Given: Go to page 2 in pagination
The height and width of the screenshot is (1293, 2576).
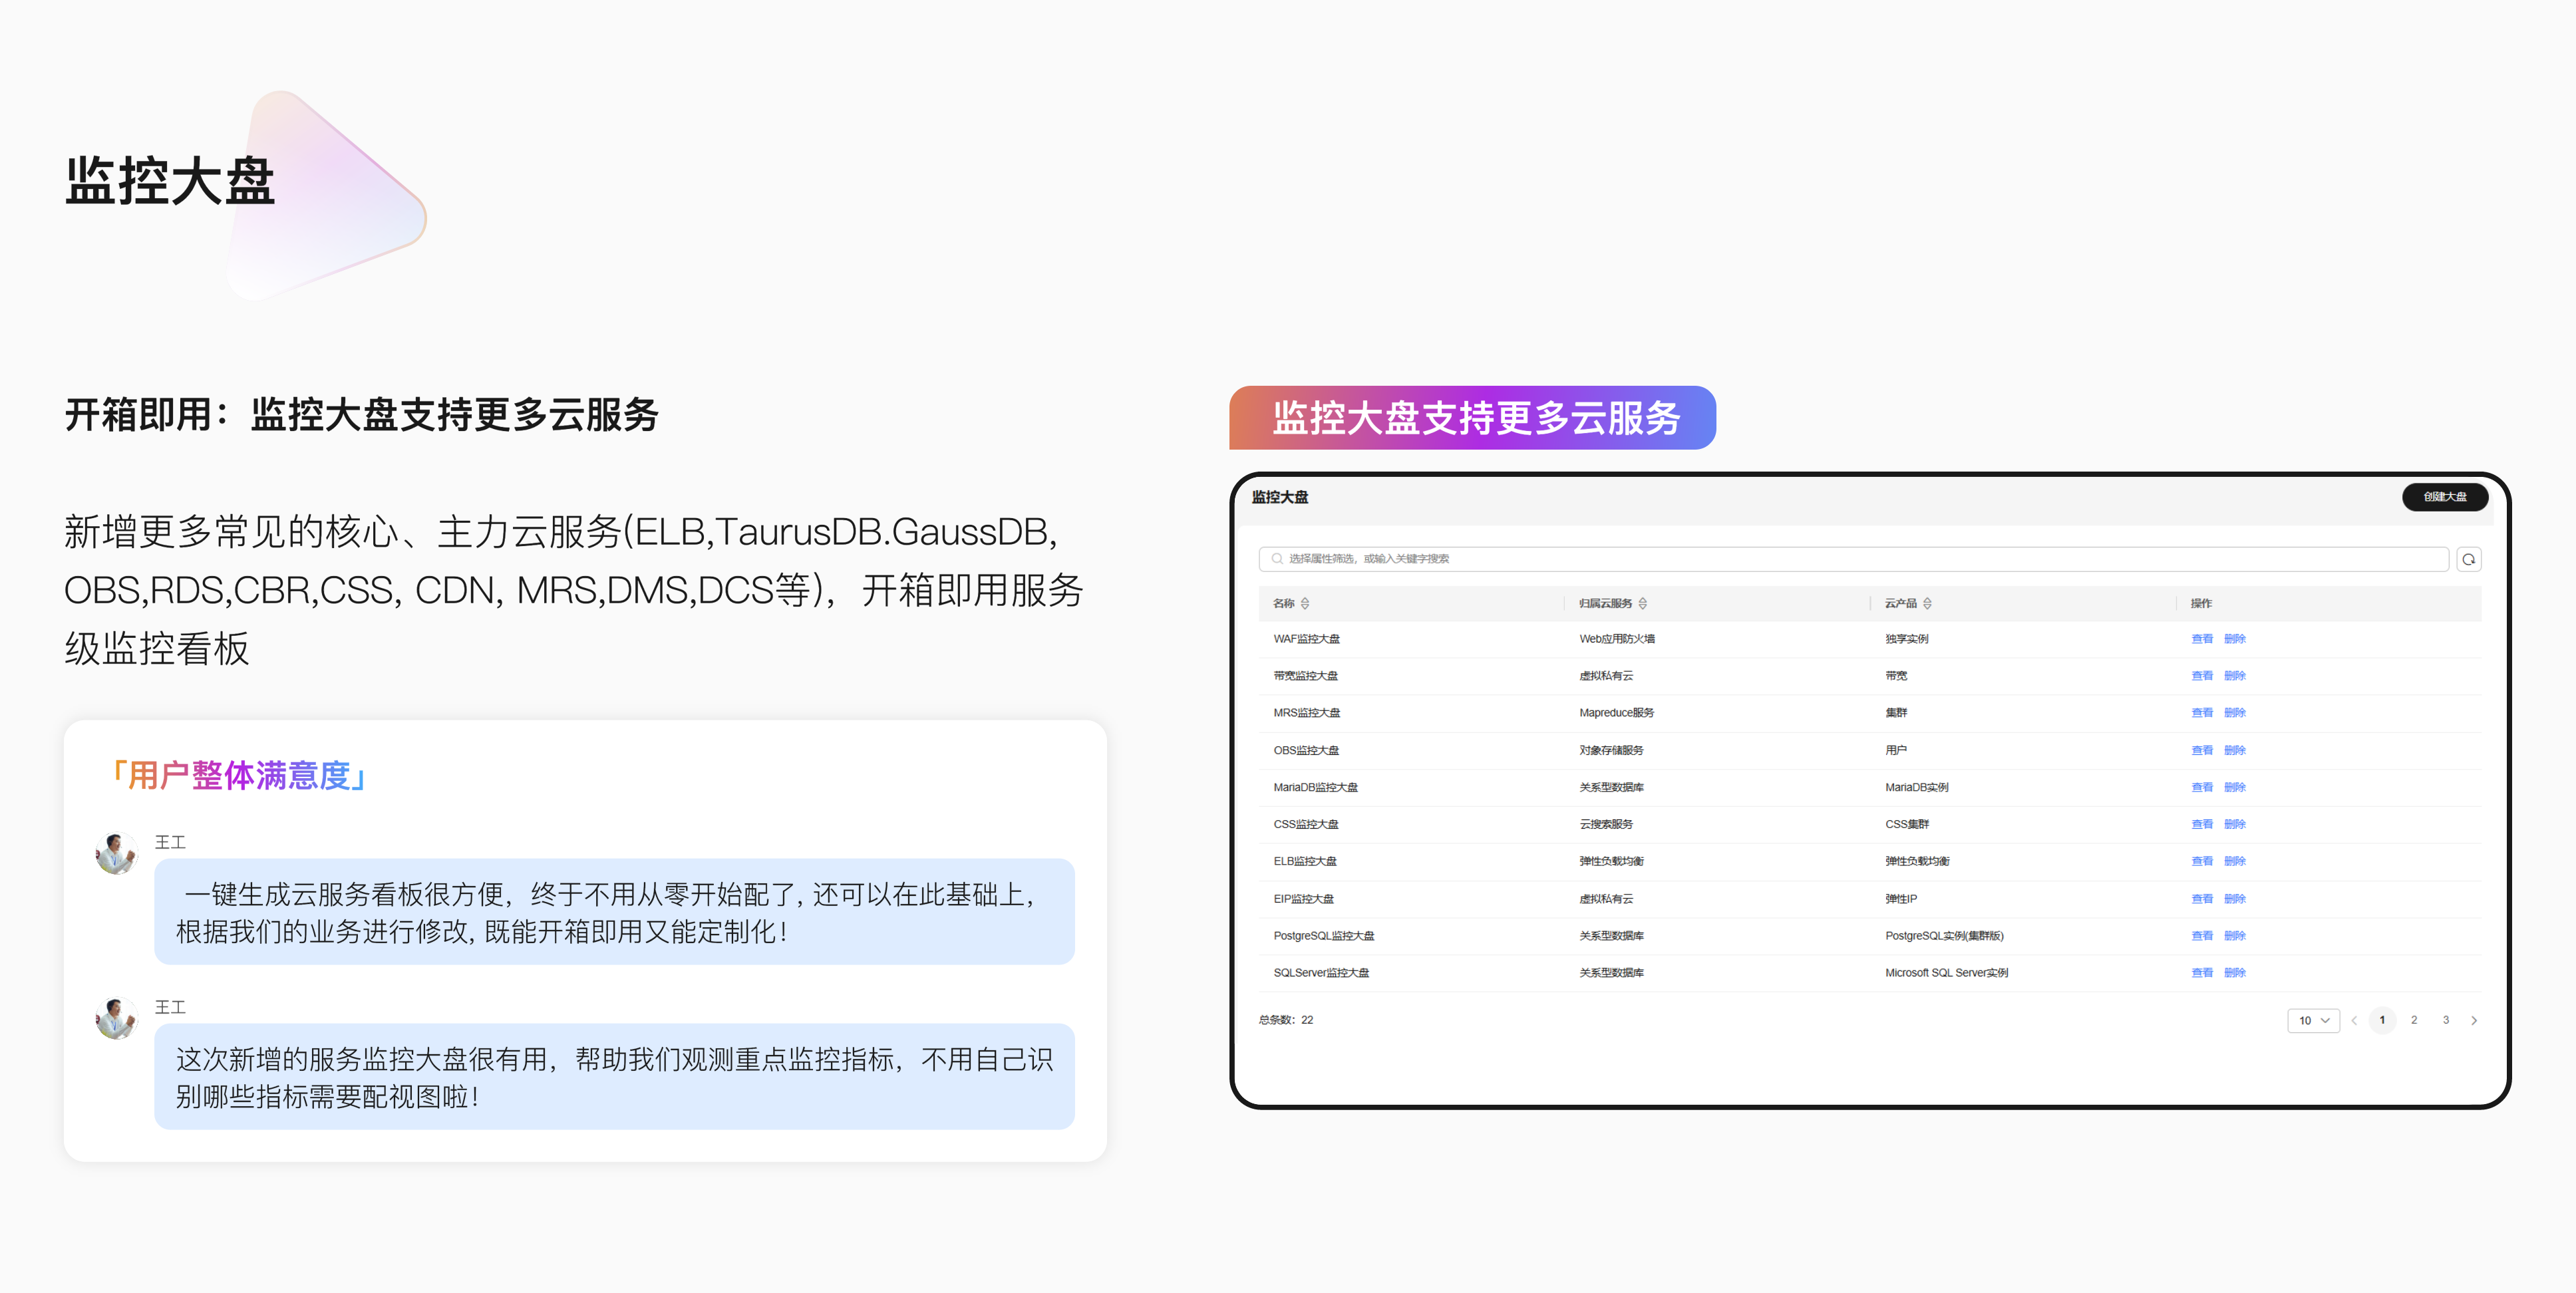Looking at the screenshot, I should pyautogui.click(x=2414, y=1020).
